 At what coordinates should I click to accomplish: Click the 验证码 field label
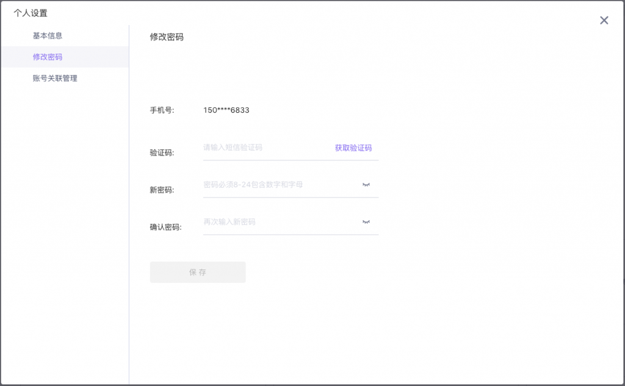point(162,152)
